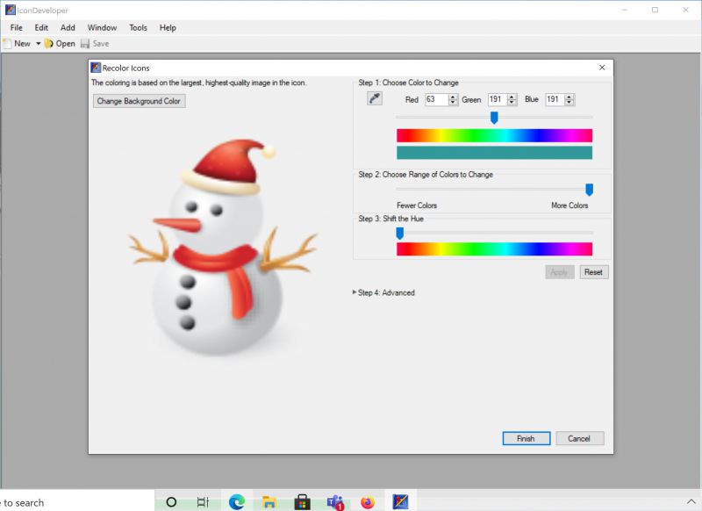Open Microsoft Teams from the taskbar
This screenshot has width=702, height=511.
pyautogui.click(x=334, y=500)
